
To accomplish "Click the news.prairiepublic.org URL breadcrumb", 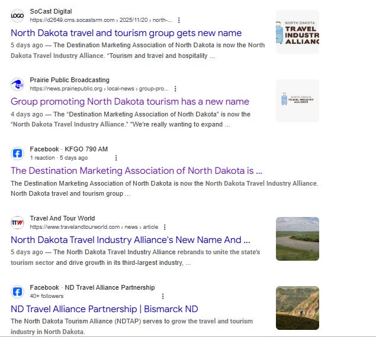I will [99, 89].
